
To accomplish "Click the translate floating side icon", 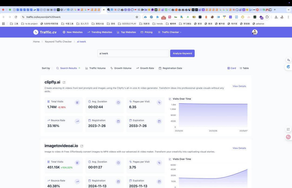I will click(x=288, y=60).
